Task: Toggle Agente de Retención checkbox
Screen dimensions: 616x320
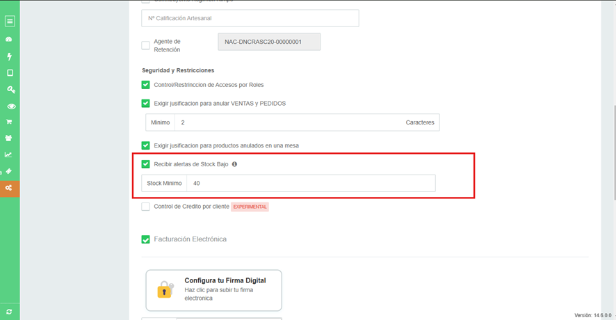Action: pyautogui.click(x=146, y=45)
